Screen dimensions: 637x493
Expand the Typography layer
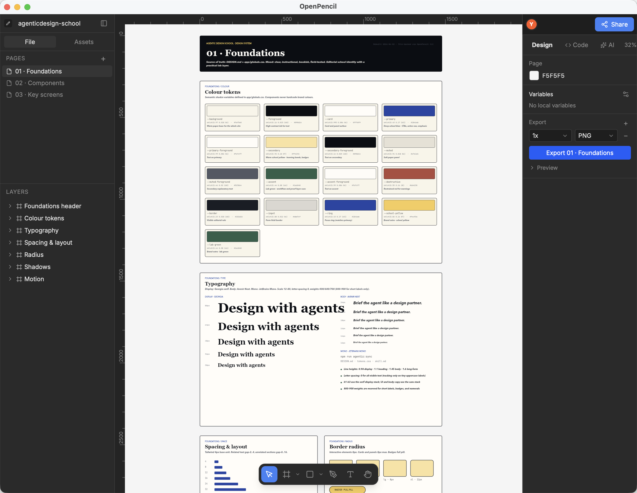click(10, 230)
